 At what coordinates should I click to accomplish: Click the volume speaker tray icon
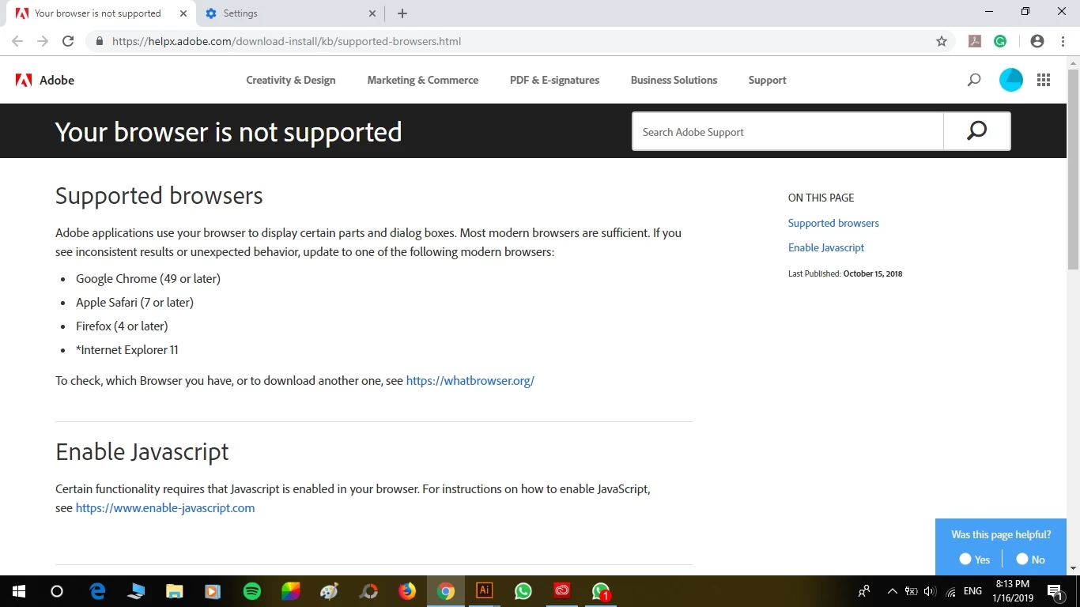(930, 591)
